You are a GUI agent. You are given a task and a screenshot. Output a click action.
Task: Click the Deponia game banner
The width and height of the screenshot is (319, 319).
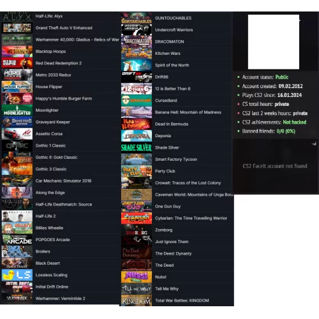tap(137, 136)
